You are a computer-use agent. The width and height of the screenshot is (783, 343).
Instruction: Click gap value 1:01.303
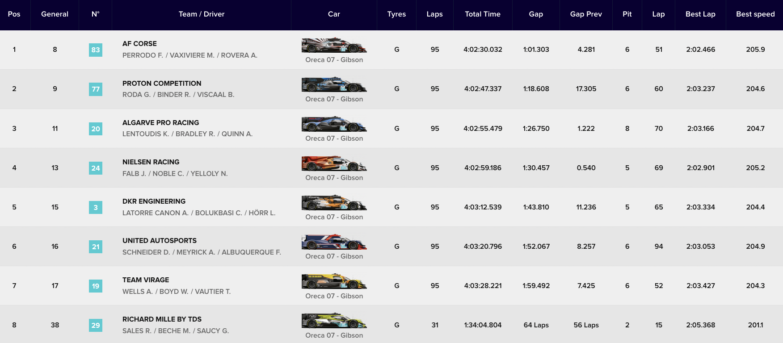(x=536, y=50)
